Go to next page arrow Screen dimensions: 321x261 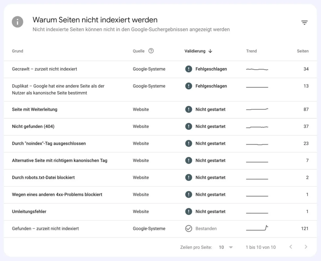(x=306, y=247)
